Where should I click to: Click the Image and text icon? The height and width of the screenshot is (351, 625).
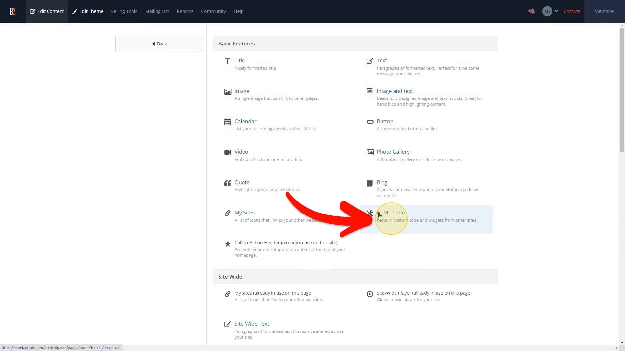tap(369, 91)
